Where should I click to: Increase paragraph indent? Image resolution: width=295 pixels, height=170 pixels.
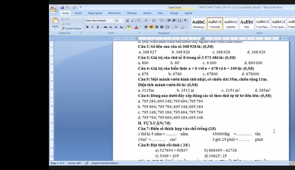click(174, 20)
